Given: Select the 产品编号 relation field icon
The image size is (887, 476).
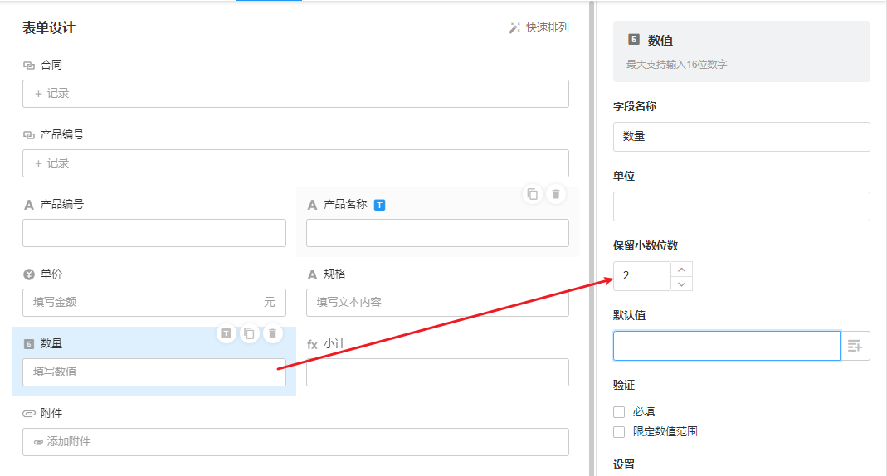Looking at the screenshot, I should pyautogui.click(x=29, y=135).
